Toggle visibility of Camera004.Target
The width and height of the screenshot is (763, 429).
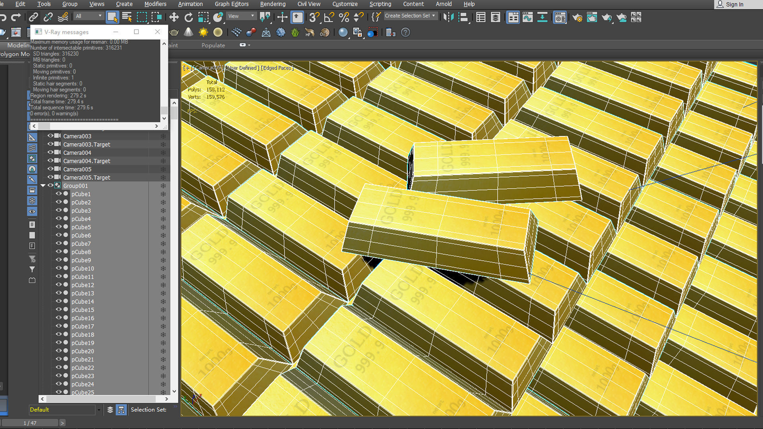[x=50, y=160]
